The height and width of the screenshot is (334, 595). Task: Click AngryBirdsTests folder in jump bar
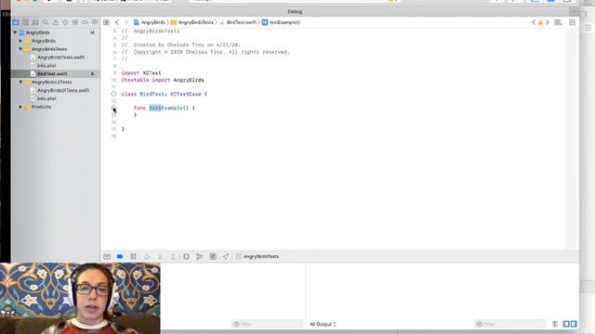192,22
